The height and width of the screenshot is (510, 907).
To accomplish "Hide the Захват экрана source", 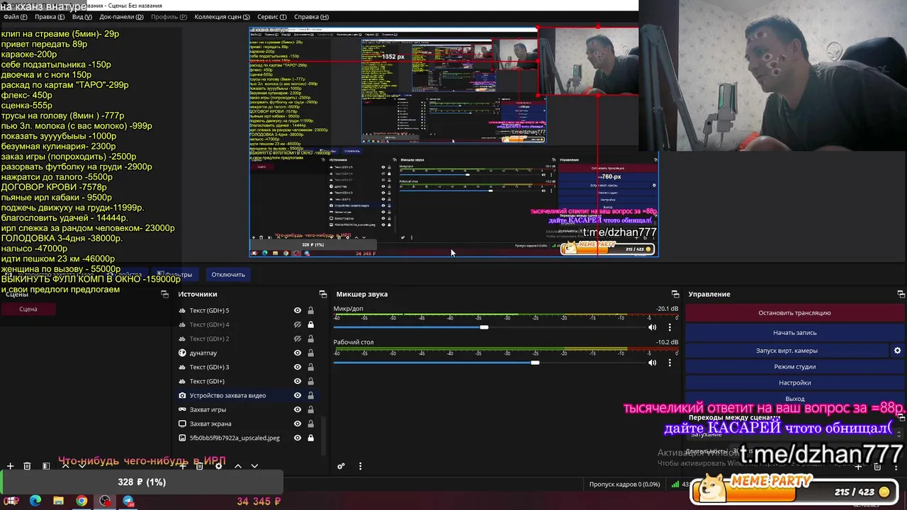I will (298, 424).
